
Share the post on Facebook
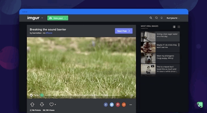click(x=106, y=105)
